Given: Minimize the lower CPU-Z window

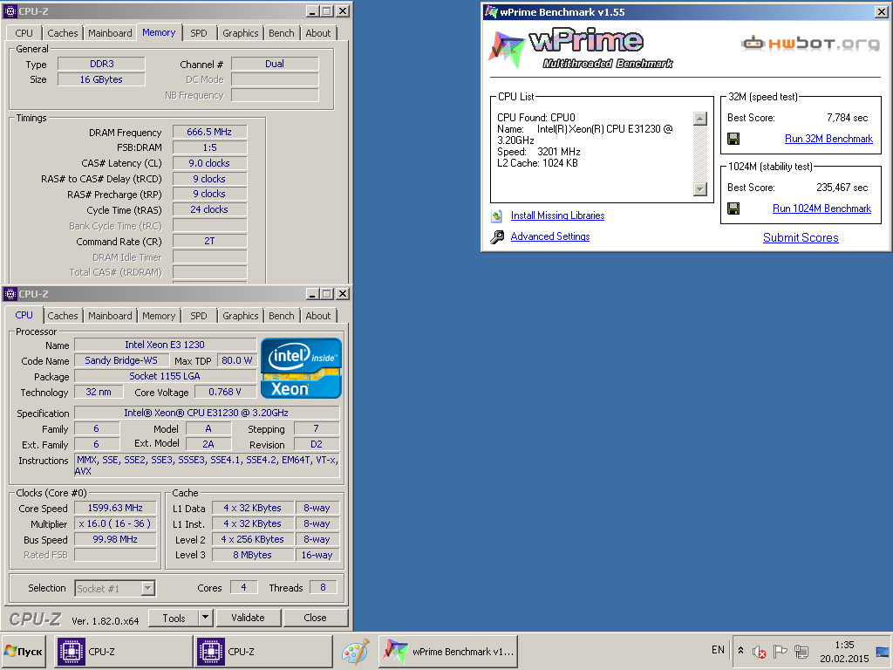Looking at the screenshot, I should point(312,294).
